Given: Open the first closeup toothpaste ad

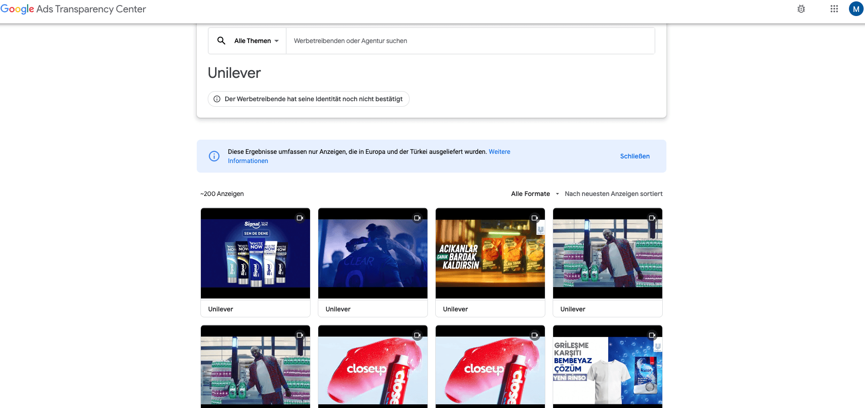Looking at the screenshot, I should 373,367.
